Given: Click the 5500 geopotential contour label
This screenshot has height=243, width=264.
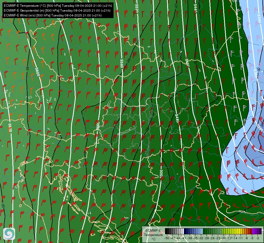Looking at the screenshot, I should click(161, 174).
